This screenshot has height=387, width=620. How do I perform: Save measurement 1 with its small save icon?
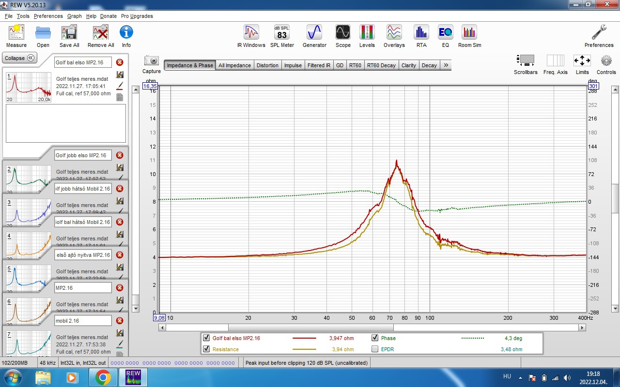120,75
